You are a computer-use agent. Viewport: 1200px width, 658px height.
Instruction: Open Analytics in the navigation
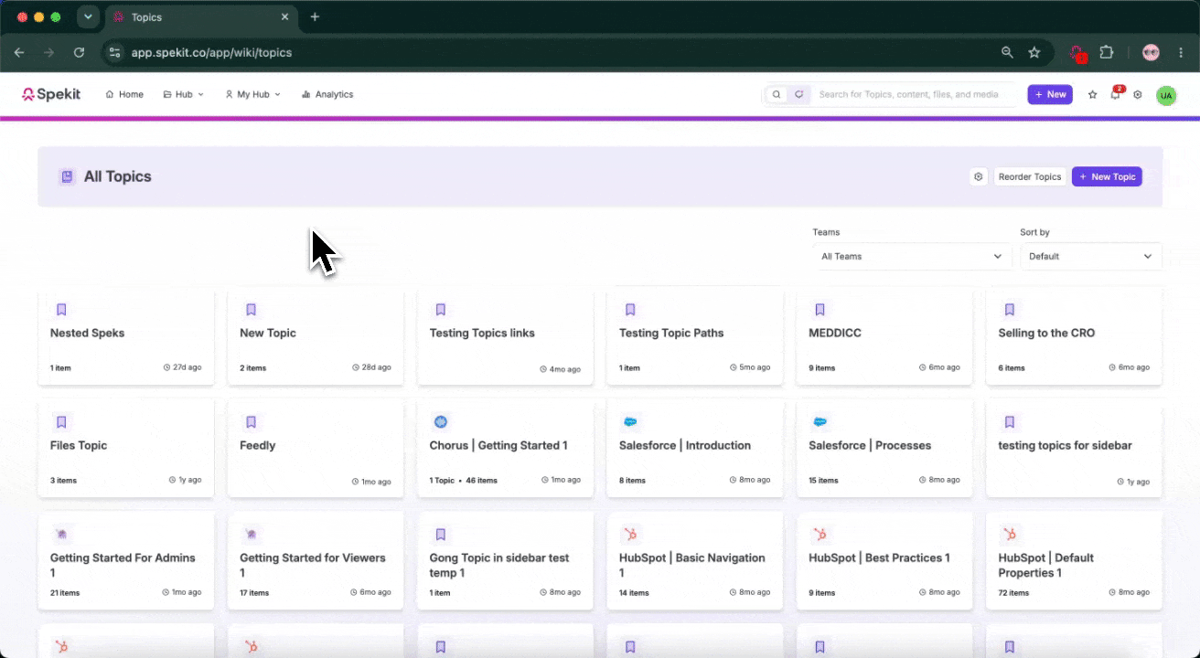click(327, 94)
